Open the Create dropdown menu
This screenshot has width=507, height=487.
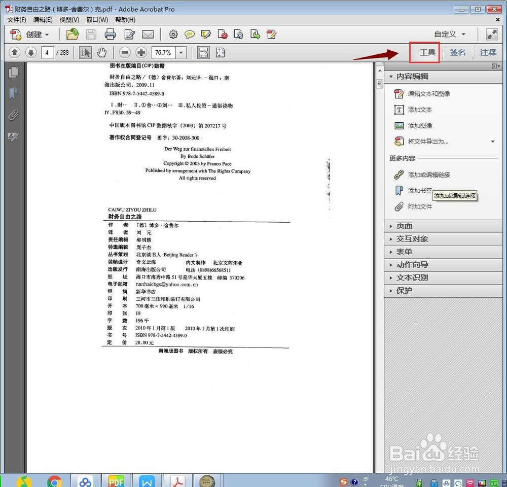(38, 34)
